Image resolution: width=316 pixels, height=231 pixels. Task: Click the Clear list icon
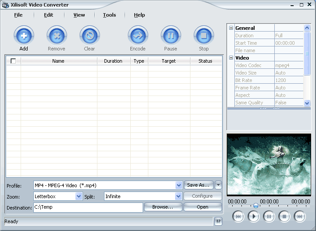90,36
